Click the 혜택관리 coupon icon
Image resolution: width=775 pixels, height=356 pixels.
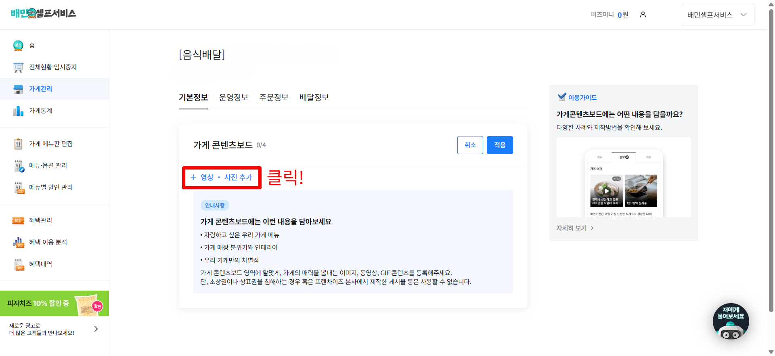(18, 220)
